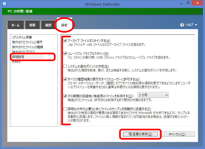The image size is (205, 149).
Task: Click the 変更の保存 button
Action: pos(140,134)
